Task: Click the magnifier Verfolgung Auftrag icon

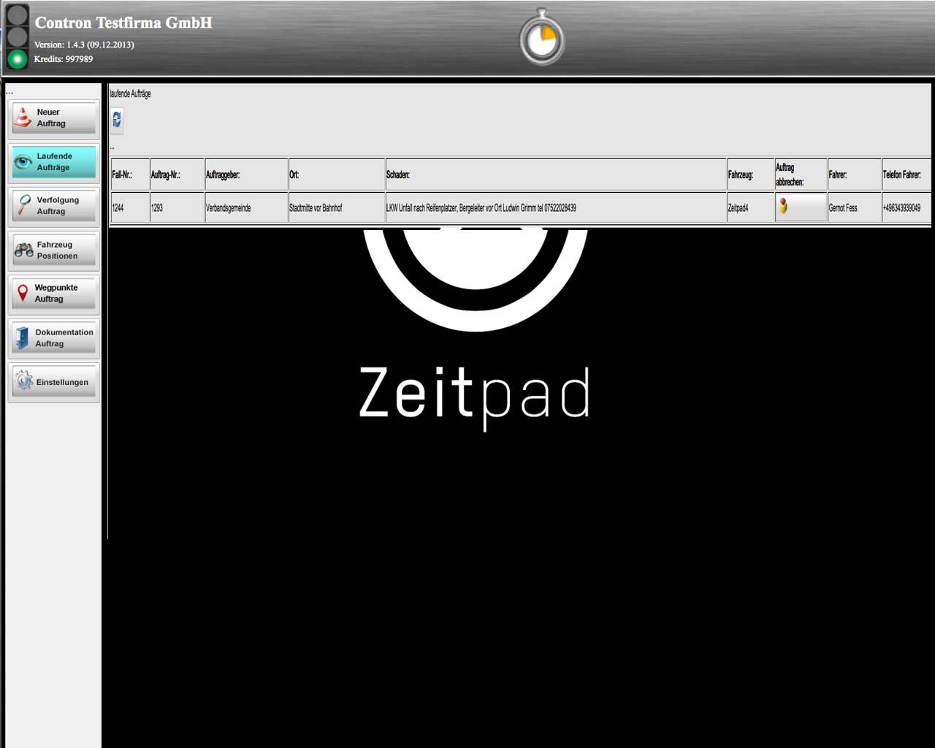Action: click(x=24, y=206)
